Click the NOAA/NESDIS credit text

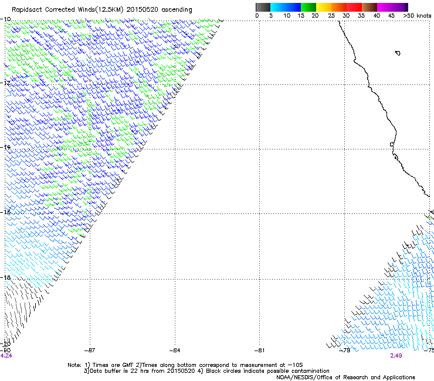pos(345,377)
